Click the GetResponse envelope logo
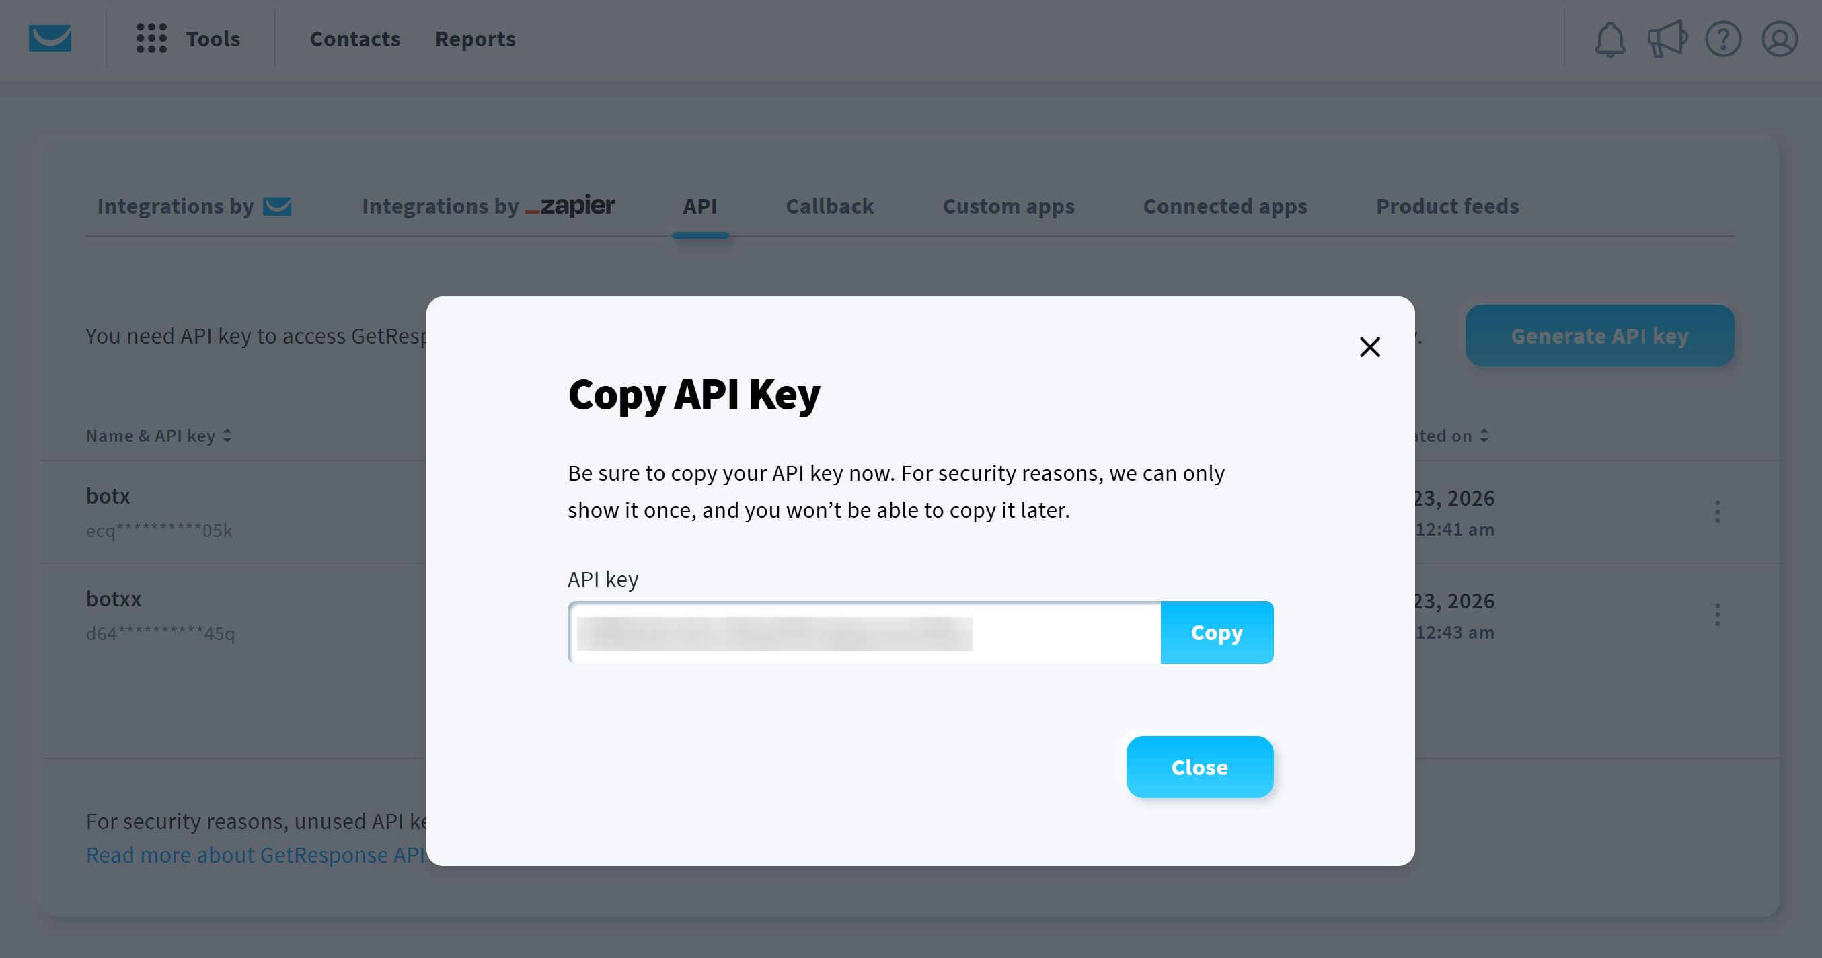 (50, 38)
